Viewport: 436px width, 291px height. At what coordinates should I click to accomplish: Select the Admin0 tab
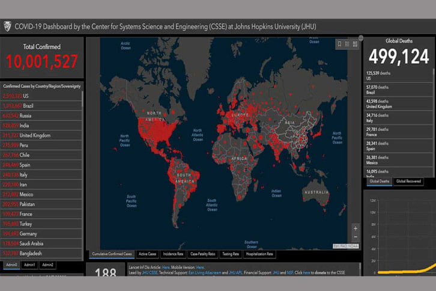[11, 265]
